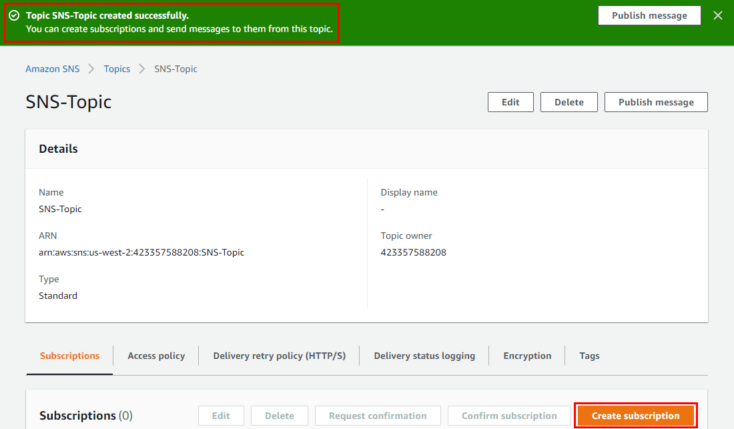This screenshot has height=429, width=734.
Task: Go to Amazon SNS breadcrumb link
Action: pyautogui.click(x=52, y=69)
